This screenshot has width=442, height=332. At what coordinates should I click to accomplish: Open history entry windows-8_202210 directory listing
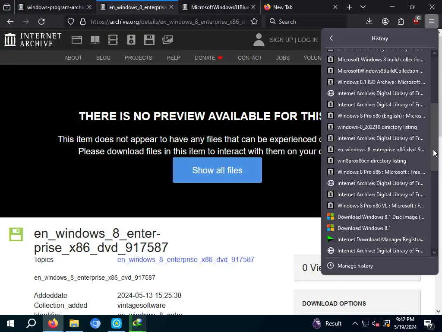tap(379, 127)
